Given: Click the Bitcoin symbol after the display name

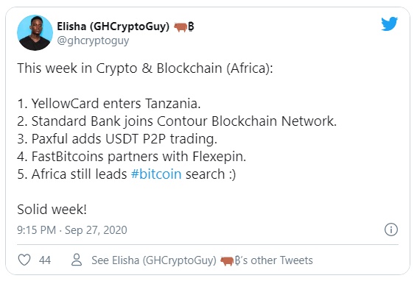Looking at the screenshot, I should click(192, 26).
